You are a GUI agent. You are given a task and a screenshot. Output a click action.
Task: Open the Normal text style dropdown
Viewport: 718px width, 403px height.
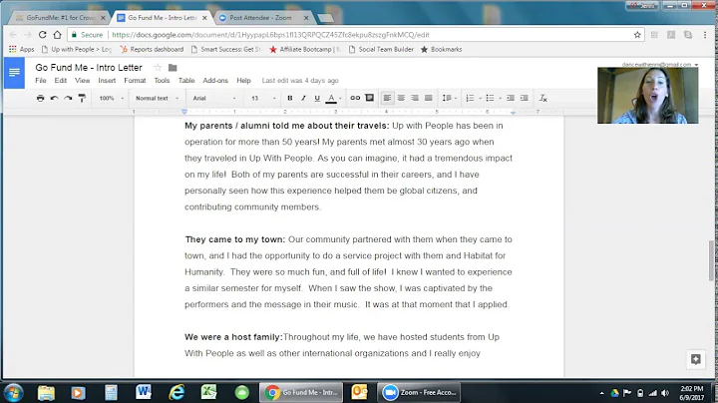point(157,98)
